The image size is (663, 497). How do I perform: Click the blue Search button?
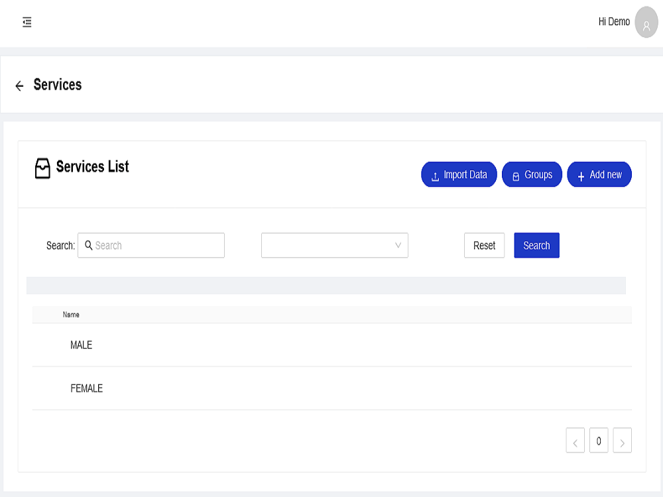click(536, 245)
